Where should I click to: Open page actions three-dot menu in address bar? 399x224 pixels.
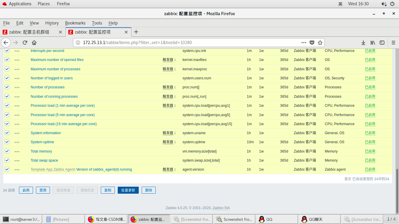point(304,43)
